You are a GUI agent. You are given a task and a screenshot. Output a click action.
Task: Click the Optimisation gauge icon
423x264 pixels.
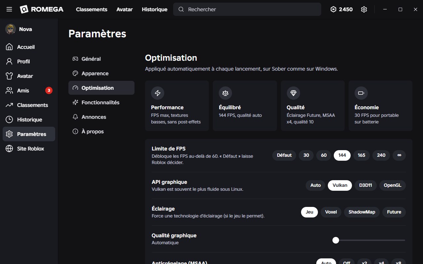click(75, 88)
